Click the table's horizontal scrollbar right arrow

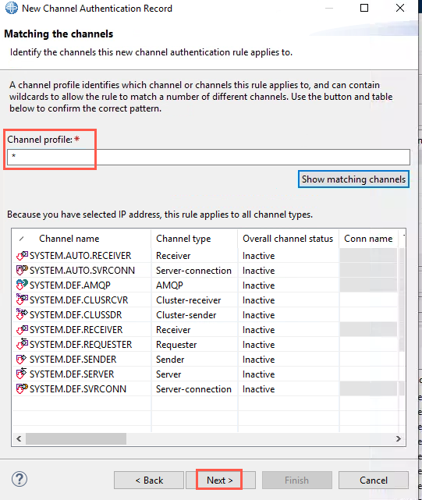point(399,439)
